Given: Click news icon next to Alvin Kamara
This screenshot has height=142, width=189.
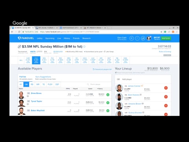Looking at the screenshot, I should click(x=141, y=95).
